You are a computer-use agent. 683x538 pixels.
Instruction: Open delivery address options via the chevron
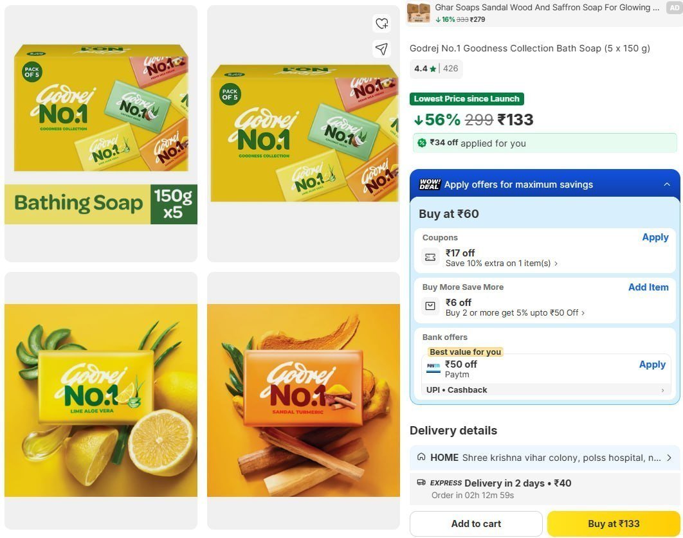(669, 458)
